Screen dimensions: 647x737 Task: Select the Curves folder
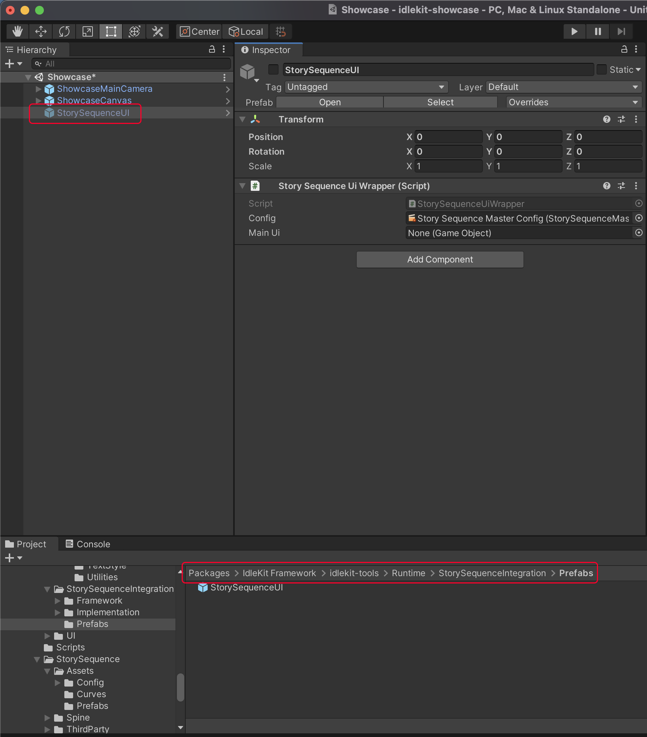86,694
